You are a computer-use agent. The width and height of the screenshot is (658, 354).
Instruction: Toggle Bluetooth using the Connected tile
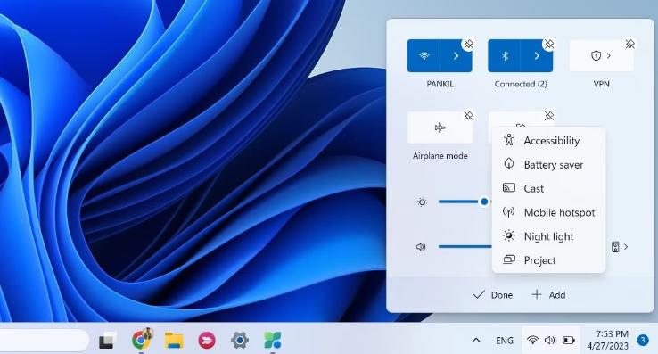click(504, 56)
